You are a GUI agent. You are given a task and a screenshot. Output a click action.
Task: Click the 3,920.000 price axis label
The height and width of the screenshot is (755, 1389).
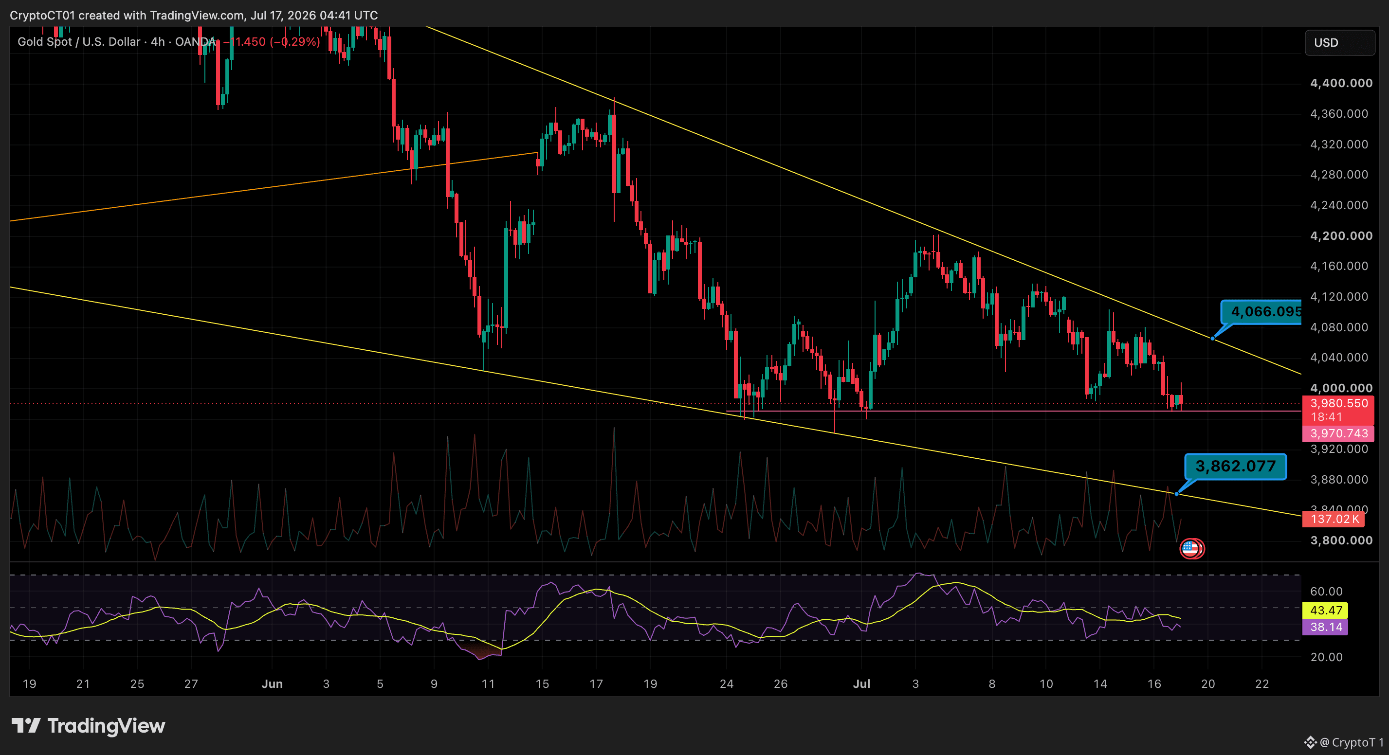pos(1339,449)
